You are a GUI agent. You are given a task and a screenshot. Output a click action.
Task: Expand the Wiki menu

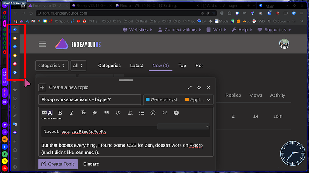[x=216, y=30]
